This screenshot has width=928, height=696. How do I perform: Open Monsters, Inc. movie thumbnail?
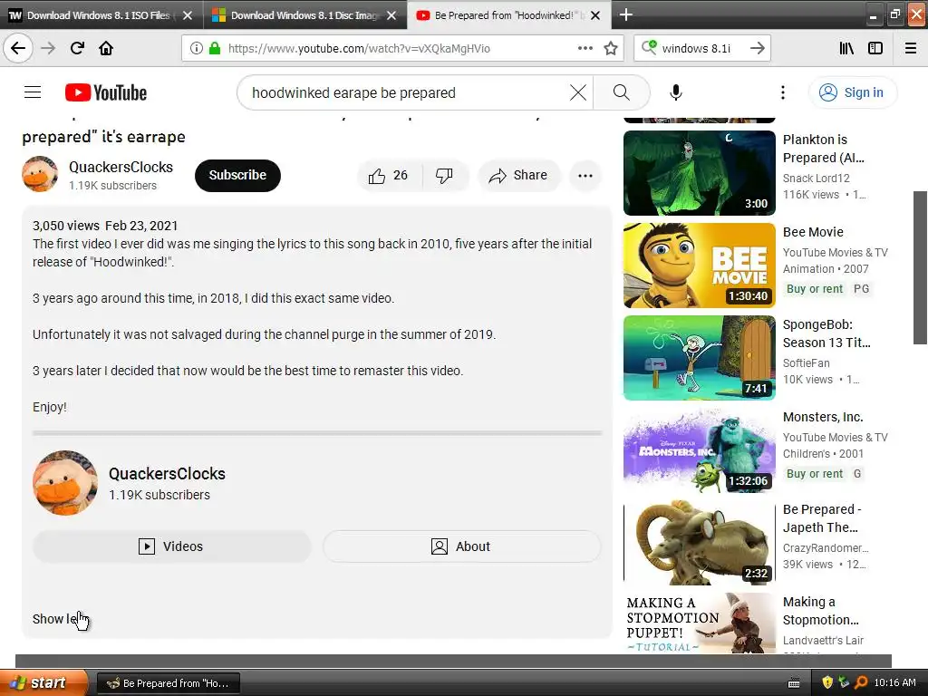click(699, 450)
